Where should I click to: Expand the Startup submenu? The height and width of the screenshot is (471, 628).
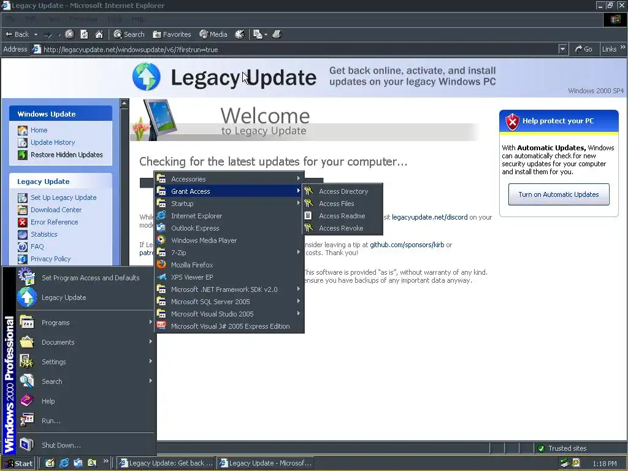coord(229,204)
